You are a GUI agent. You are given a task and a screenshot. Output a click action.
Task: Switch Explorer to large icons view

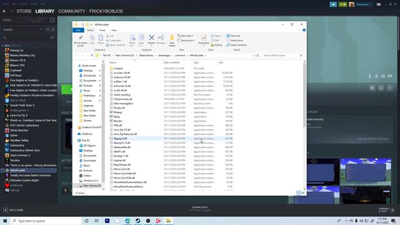(303, 193)
